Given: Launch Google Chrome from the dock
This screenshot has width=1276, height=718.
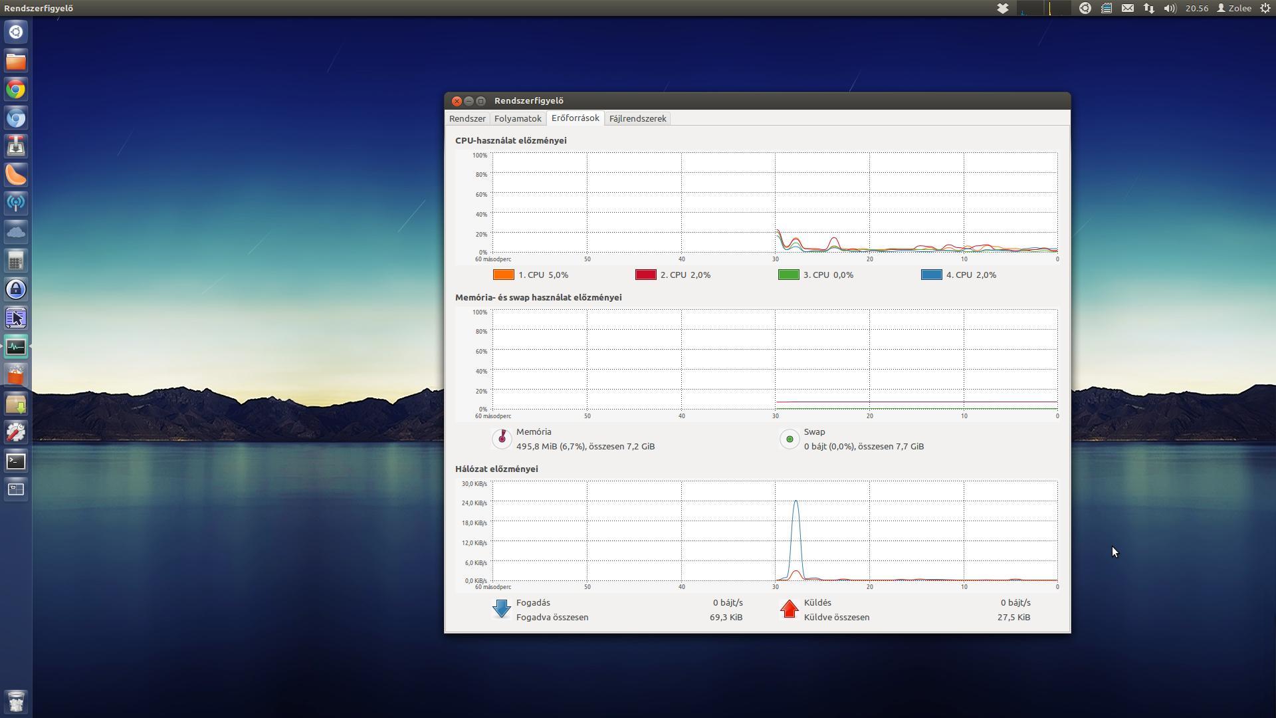Looking at the screenshot, I should [x=16, y=89].
